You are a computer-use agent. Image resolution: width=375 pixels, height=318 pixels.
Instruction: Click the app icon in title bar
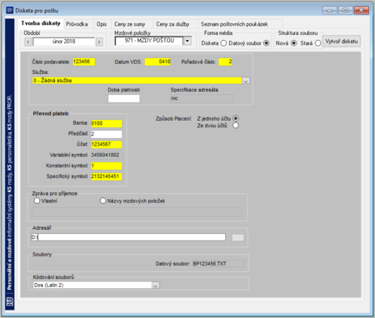[10, 11]
